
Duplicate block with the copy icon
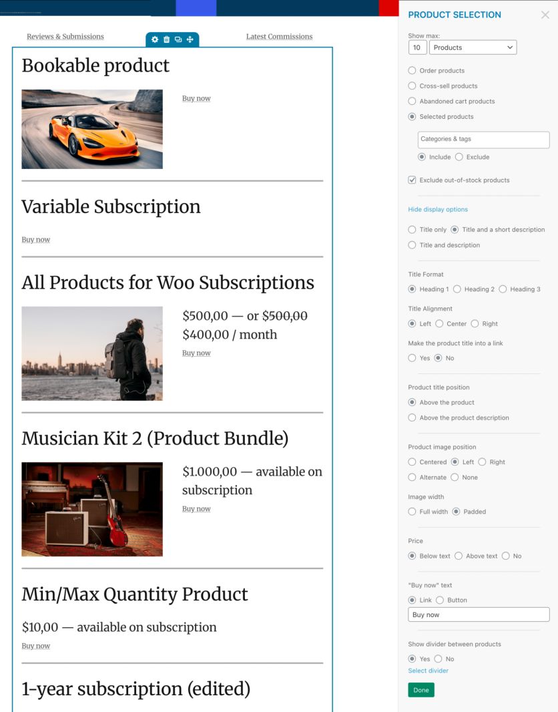tap(178, 39)
